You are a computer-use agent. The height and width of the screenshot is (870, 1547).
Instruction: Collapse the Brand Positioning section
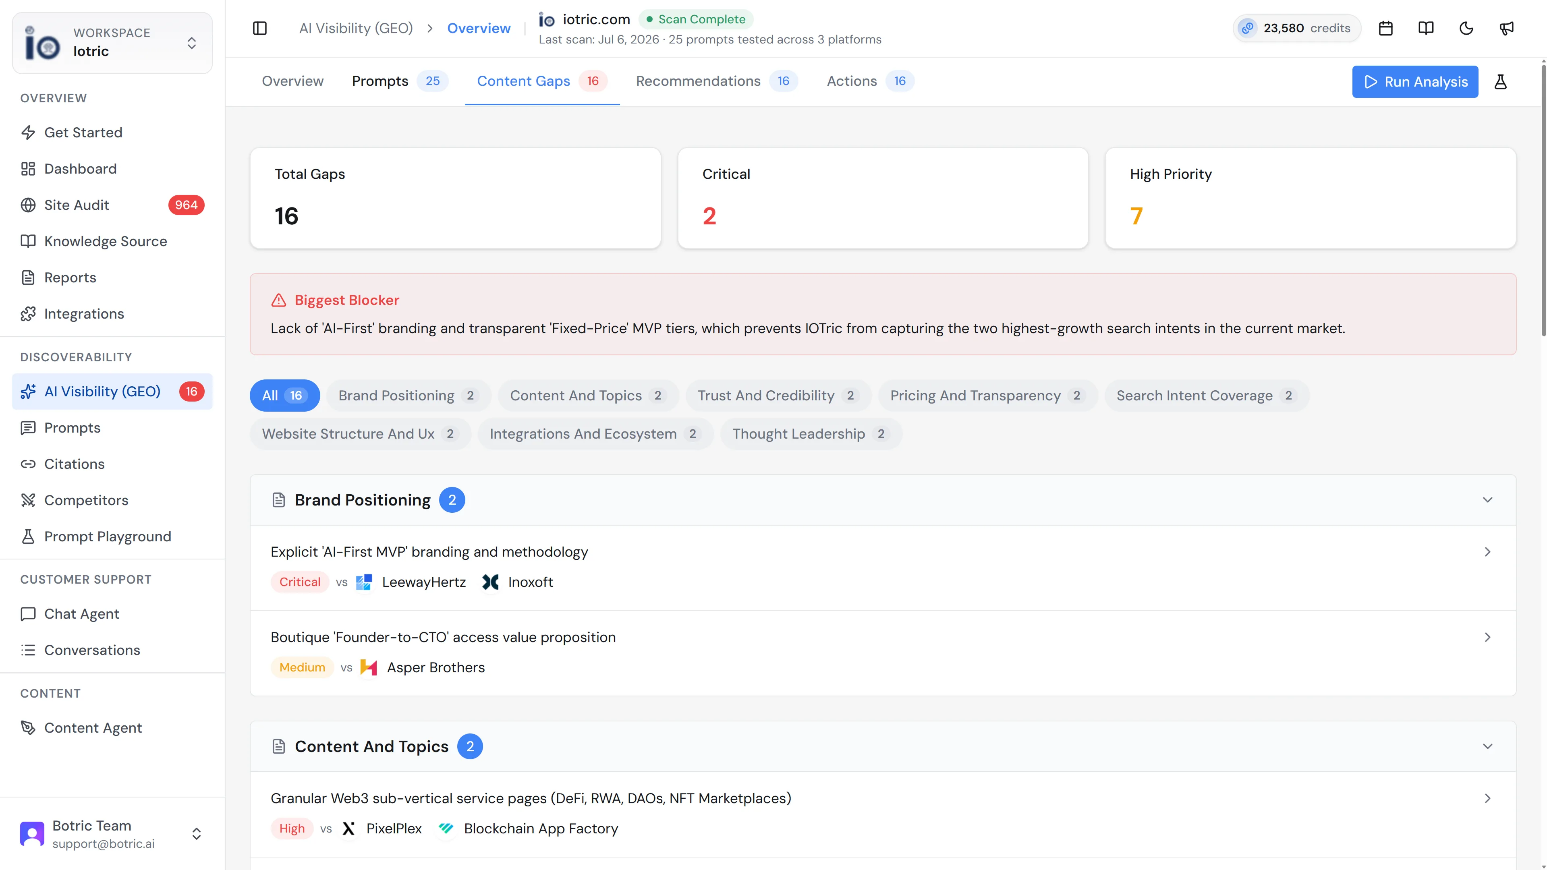coord(1487,500)
